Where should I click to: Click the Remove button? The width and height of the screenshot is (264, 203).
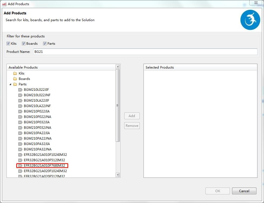click(x=132, y=126)
